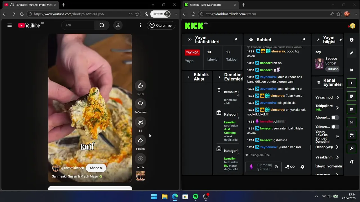Switch to Stream - Kick Dashboard tab
The width and height of the screenshot is (360, 202).
(210, 5)
